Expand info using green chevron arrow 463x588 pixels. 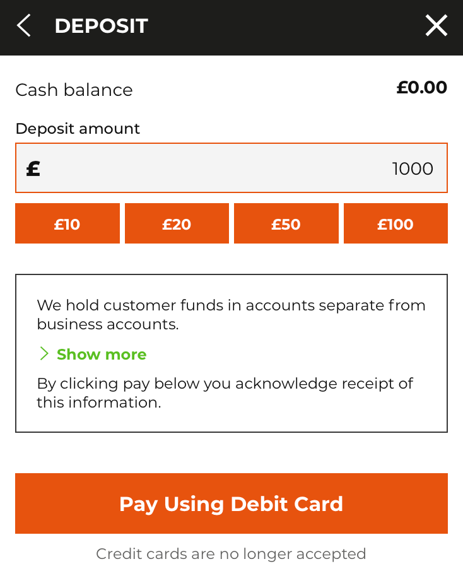[x=44, y=354]
